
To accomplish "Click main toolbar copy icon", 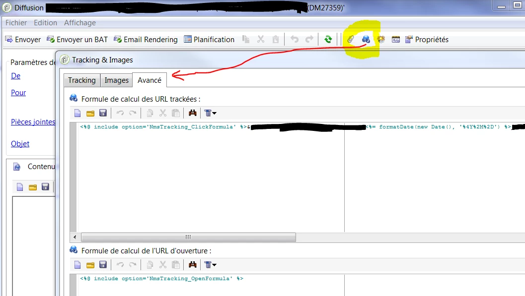I will (246, 40).
